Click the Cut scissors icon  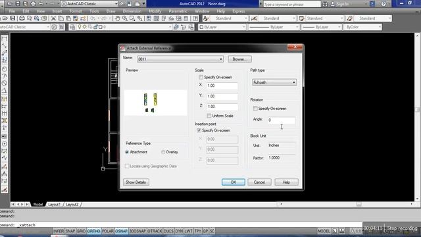pyautogui.click(x=53, y=18)
